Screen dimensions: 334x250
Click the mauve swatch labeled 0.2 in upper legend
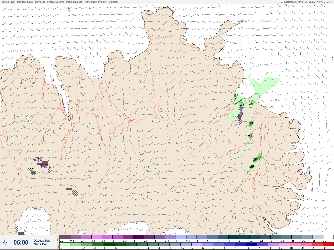point(65,237)
